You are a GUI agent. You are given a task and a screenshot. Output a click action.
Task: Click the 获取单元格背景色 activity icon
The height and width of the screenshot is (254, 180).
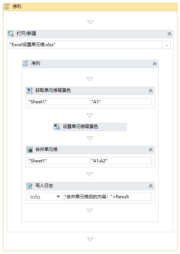30,90
